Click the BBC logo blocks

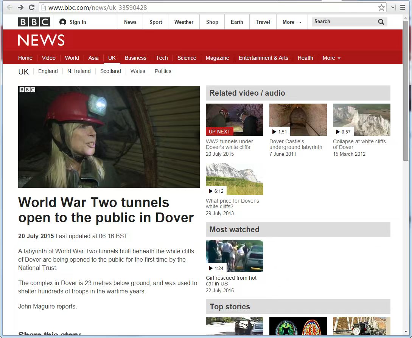pyautogui.click(x=34, y=22)
